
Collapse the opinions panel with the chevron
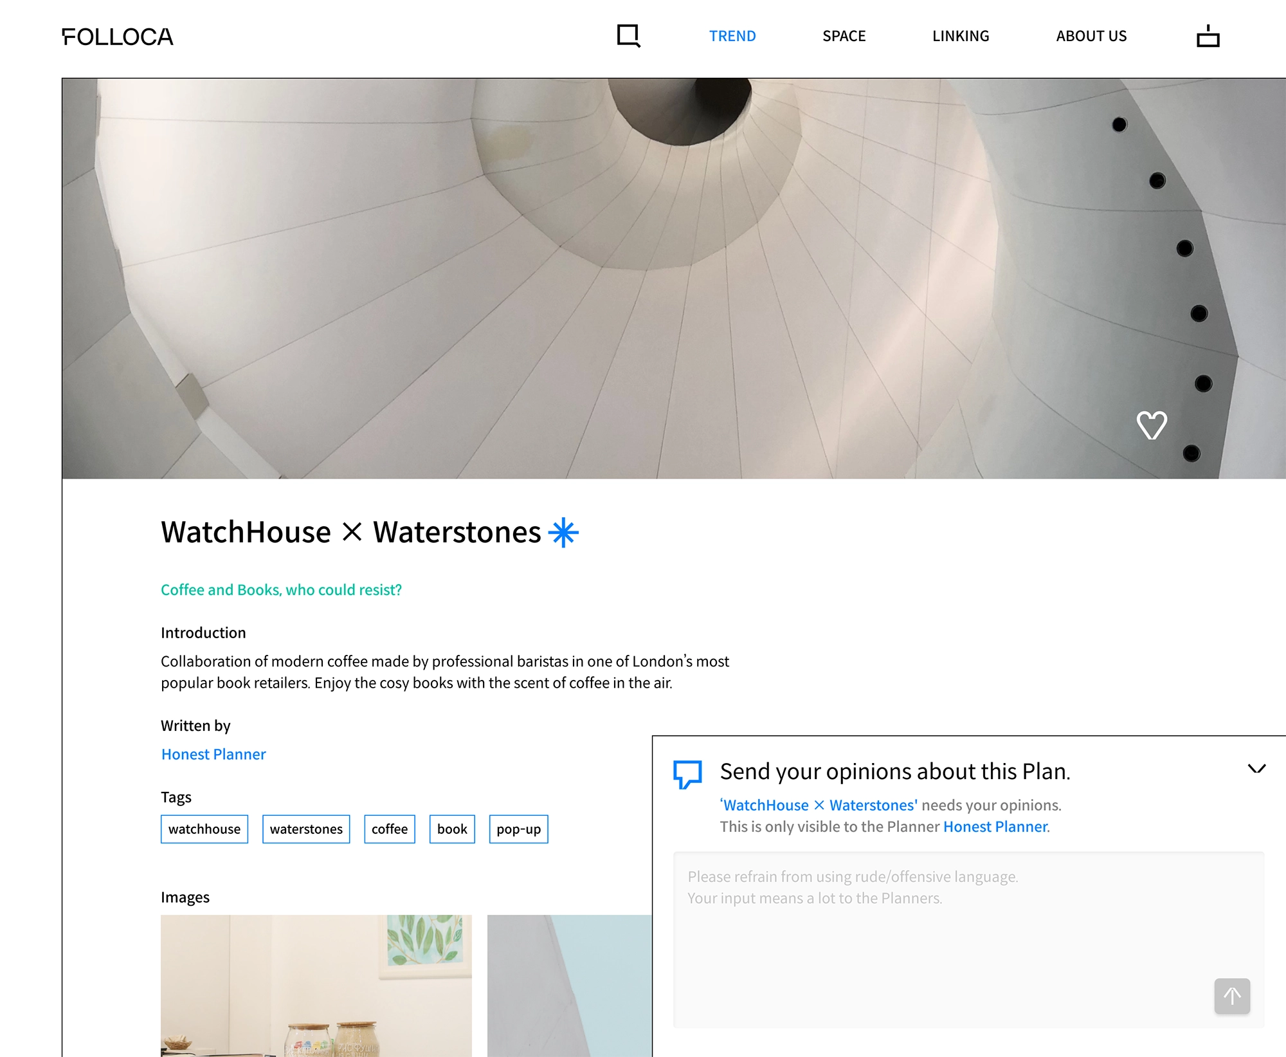pyautogui.click(x=1256, y=769)
